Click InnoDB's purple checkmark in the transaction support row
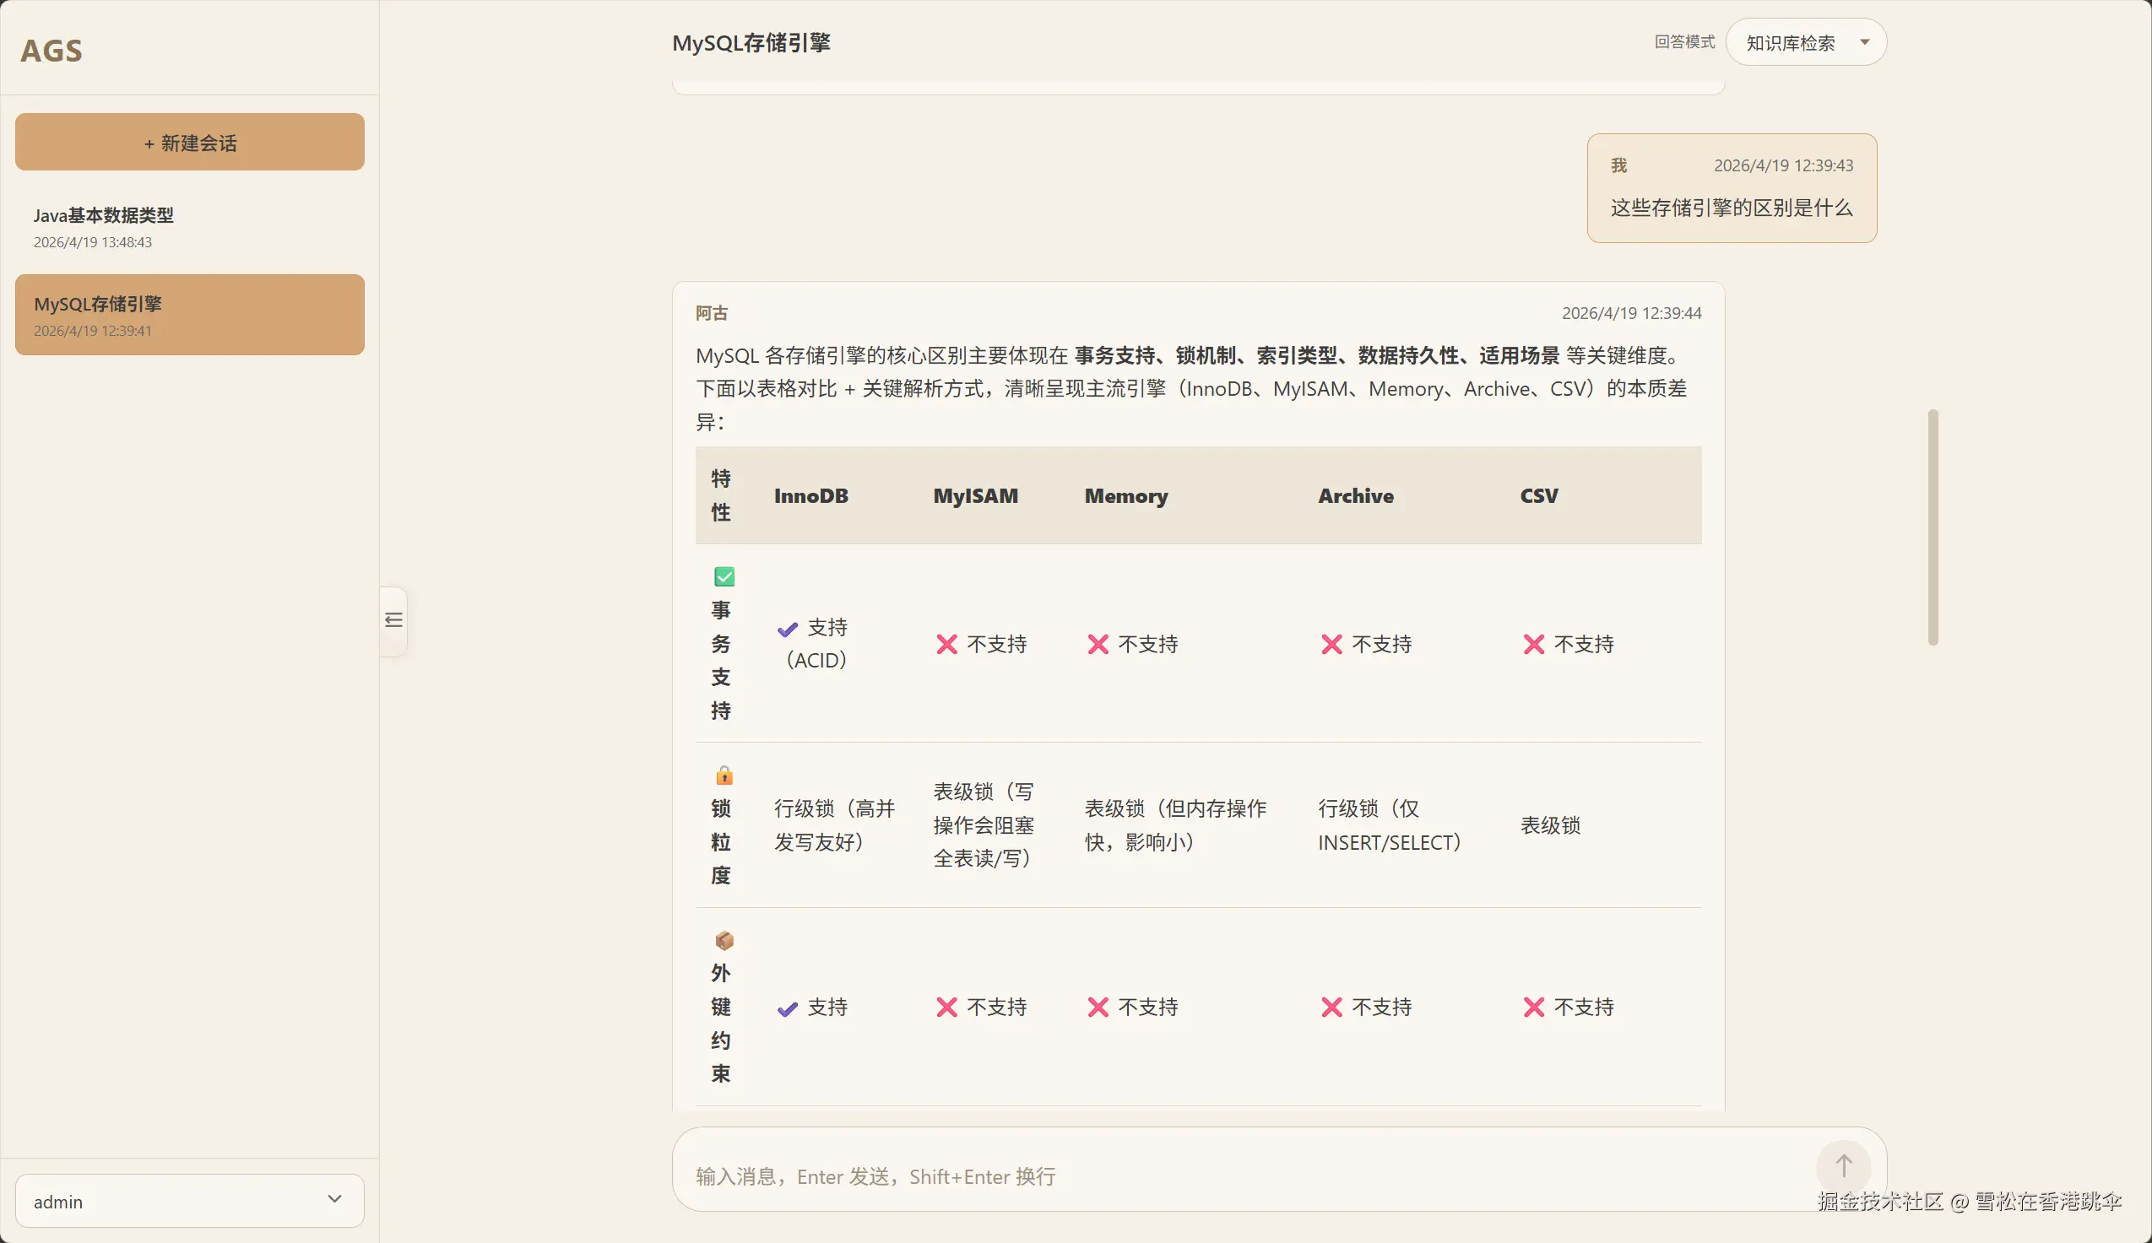This screenshot has height=1243, width=2152. [788, 630]
